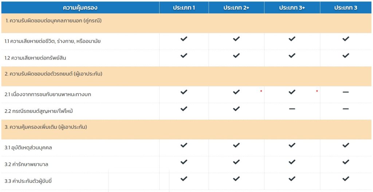The width and height of the screenshot is (373, 192).
Task: Click dash icon for row 2.2 under ประเภท 3+
Action: pos(292,109)
